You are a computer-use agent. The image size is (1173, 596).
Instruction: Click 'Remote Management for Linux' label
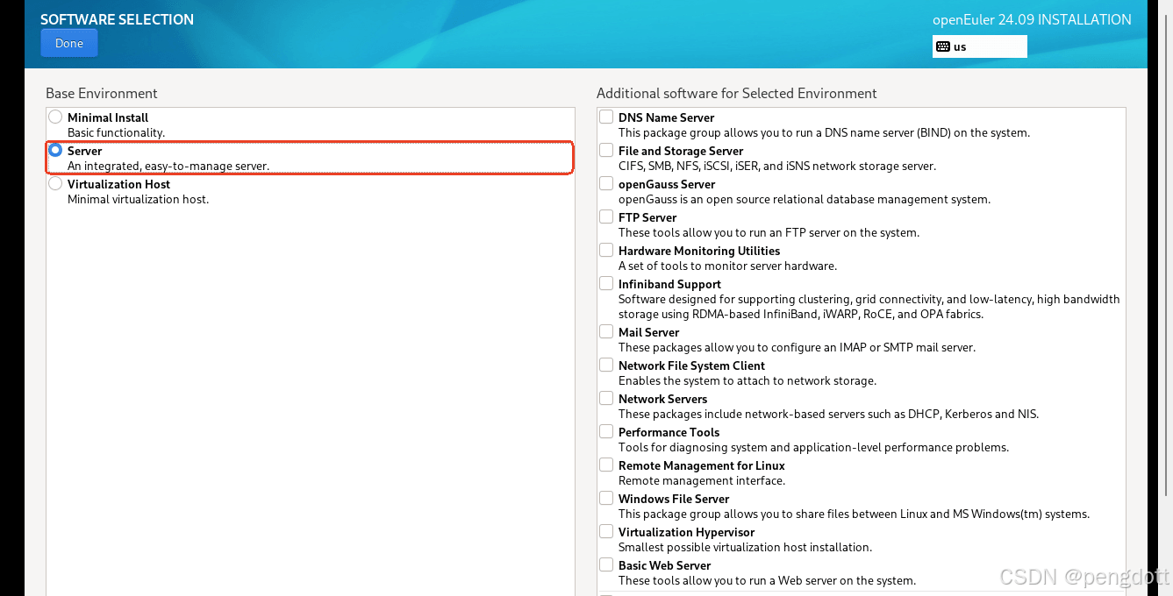(x=701, y=465)
